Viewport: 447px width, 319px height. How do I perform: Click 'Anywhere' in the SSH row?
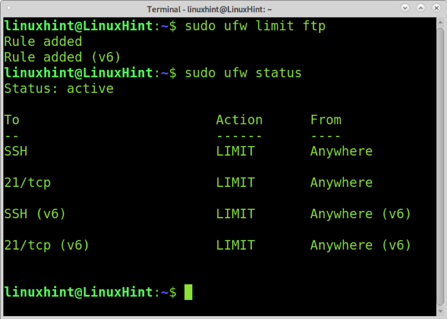341,151
